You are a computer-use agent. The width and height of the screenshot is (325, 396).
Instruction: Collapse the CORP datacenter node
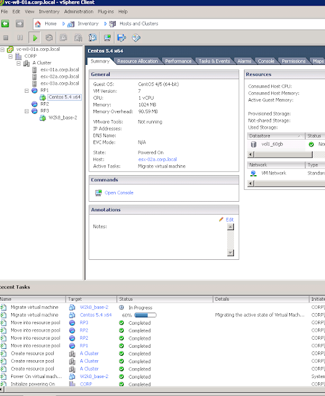11,56
